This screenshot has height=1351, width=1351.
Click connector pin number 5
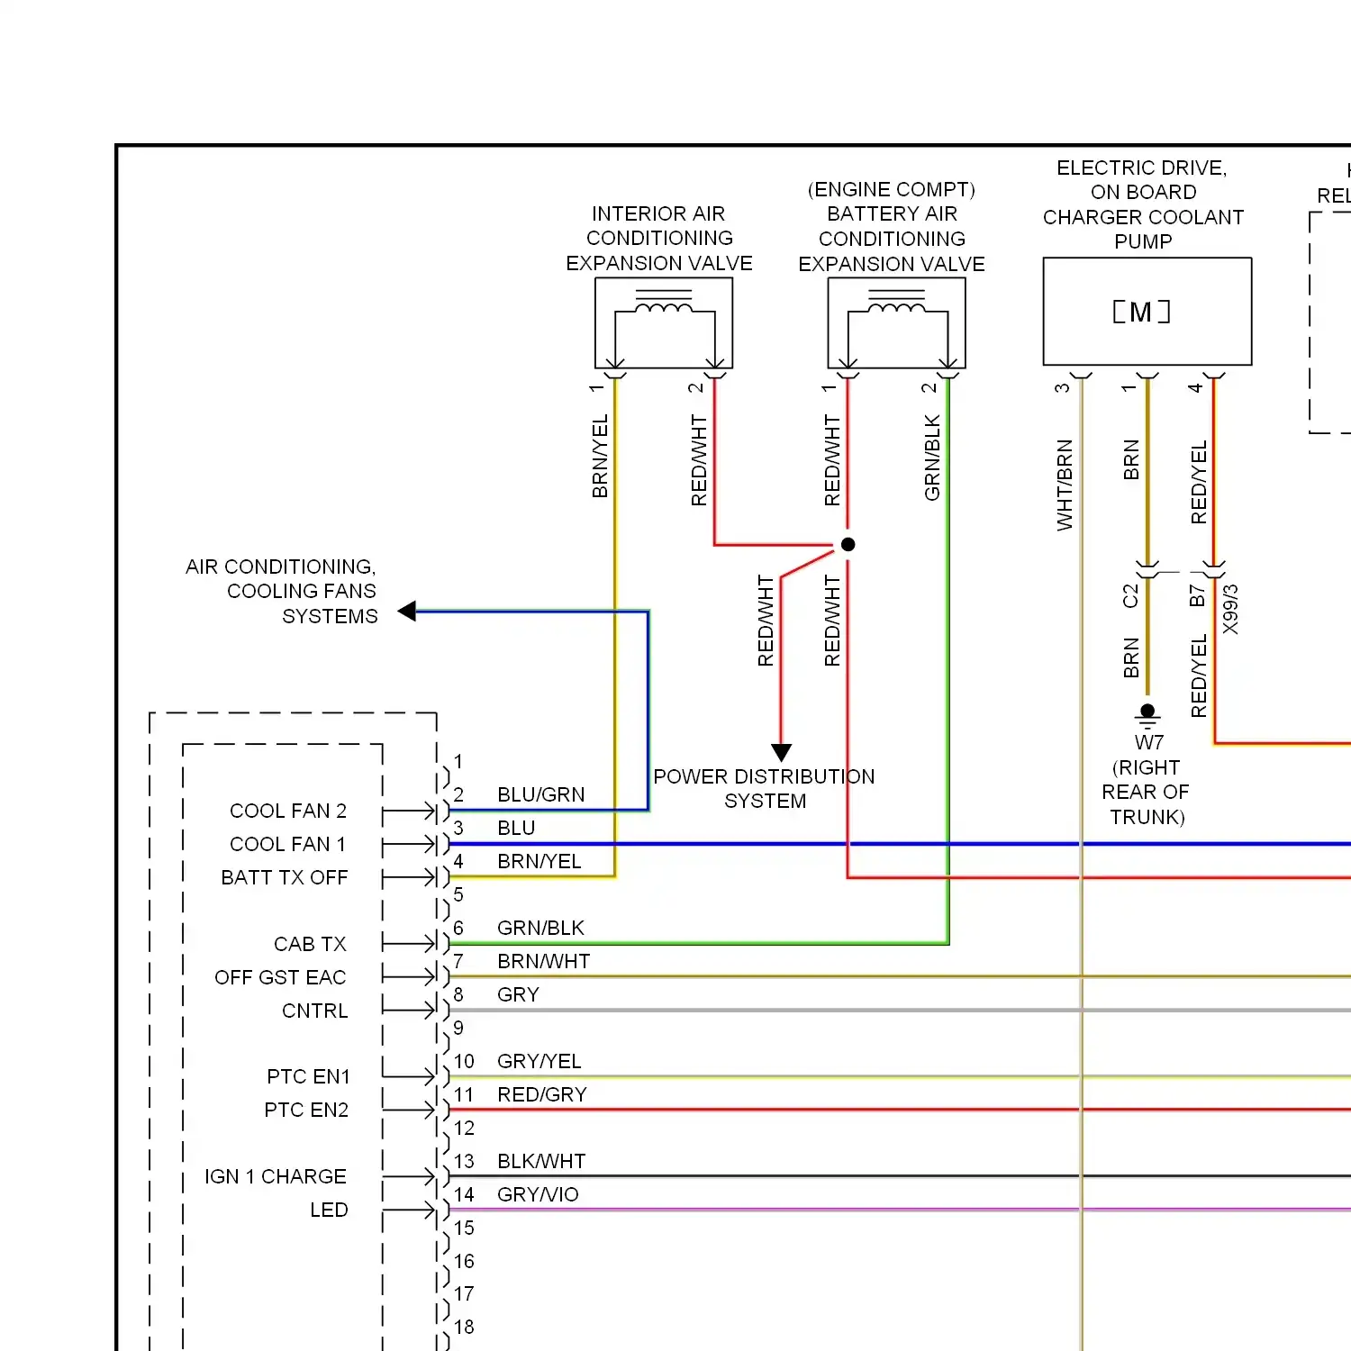point(458,895)
